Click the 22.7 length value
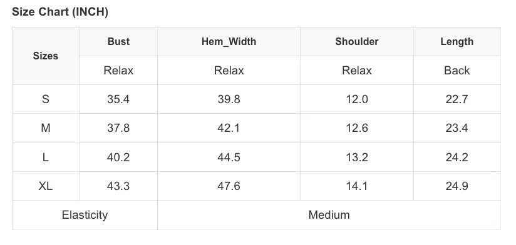 pos(457,99)
